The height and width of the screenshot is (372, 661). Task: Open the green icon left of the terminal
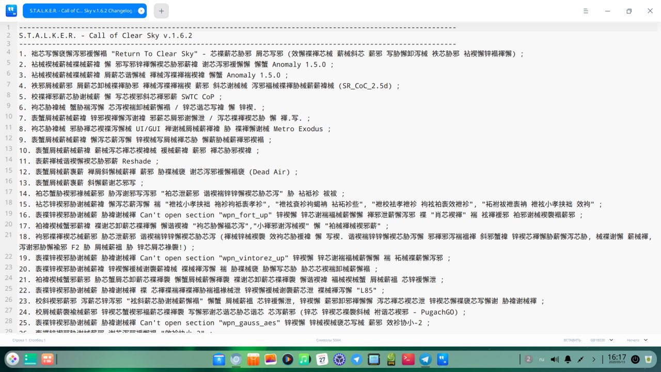tap(391, 359)
